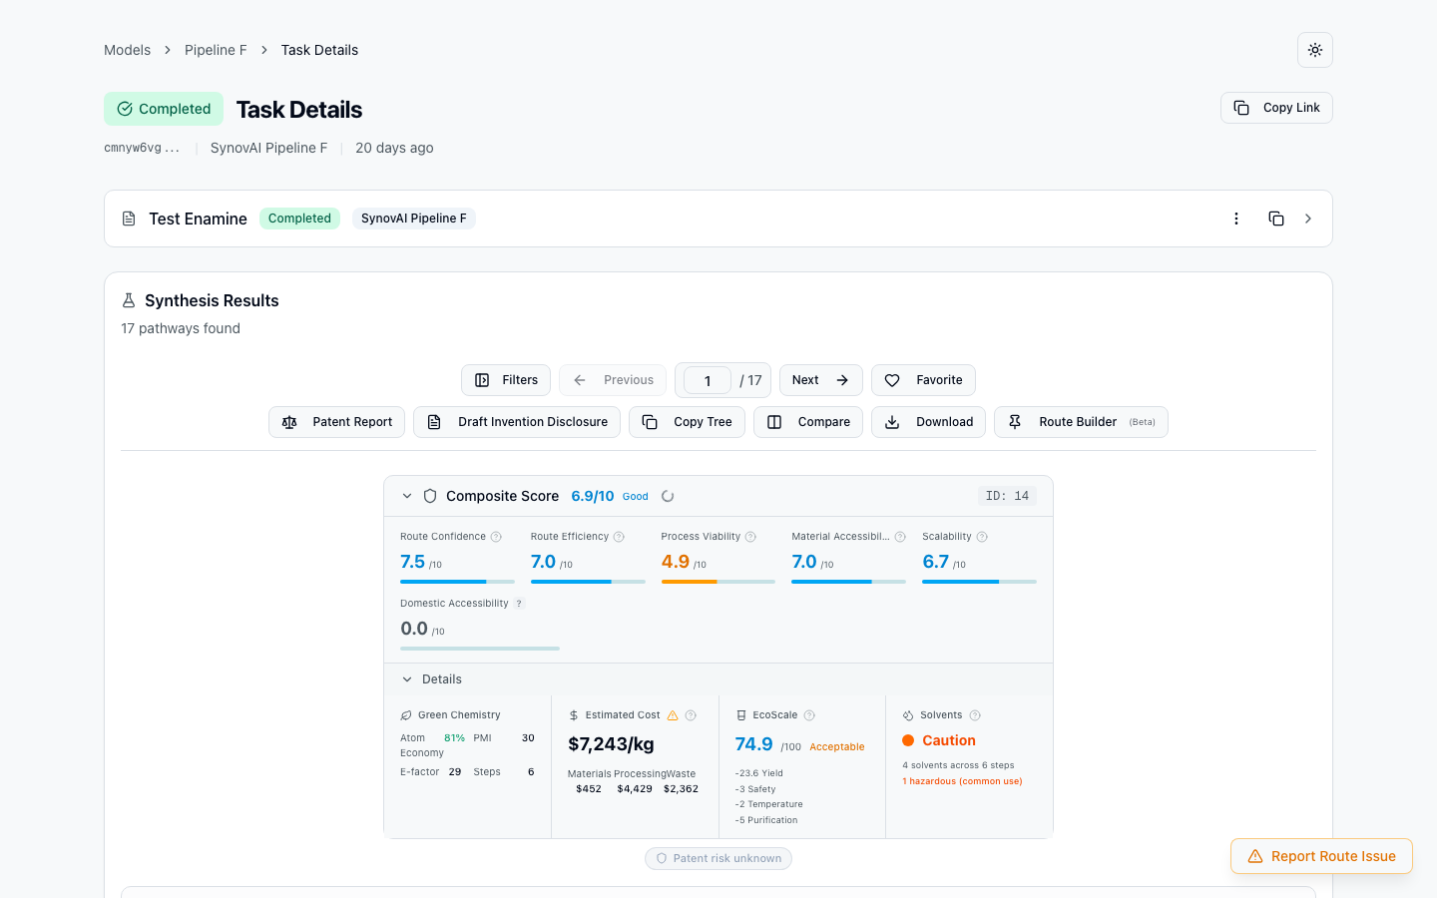Show help for Scalability

coord(982,537)
